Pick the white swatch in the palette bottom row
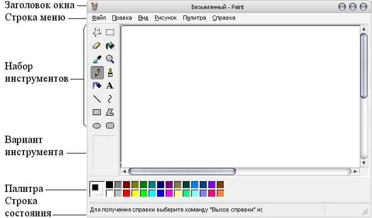 109,193
